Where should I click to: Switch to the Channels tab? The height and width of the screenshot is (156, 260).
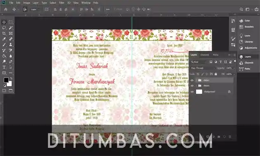205,55
